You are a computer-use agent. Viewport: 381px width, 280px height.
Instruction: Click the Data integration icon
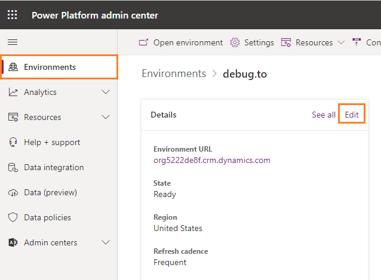13,168
